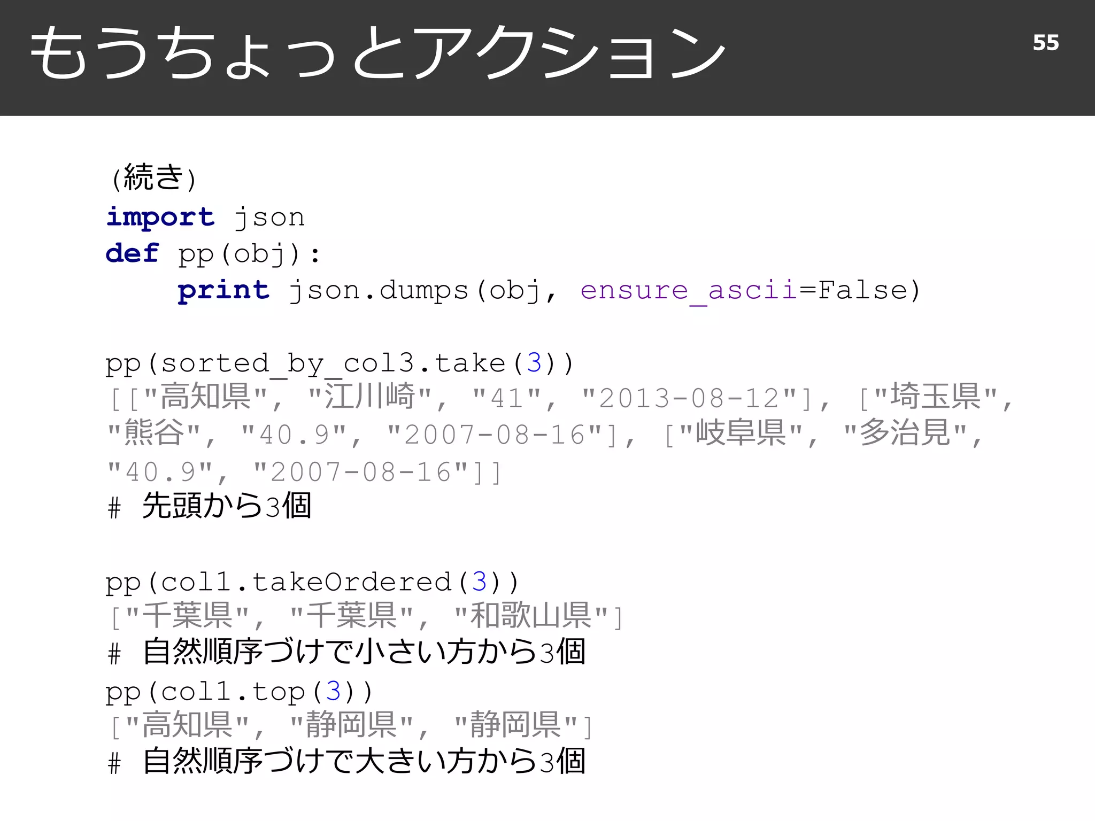Click the output text "和歌山県"
Screen dimensions: 1095x821
[x=531, y=616]
